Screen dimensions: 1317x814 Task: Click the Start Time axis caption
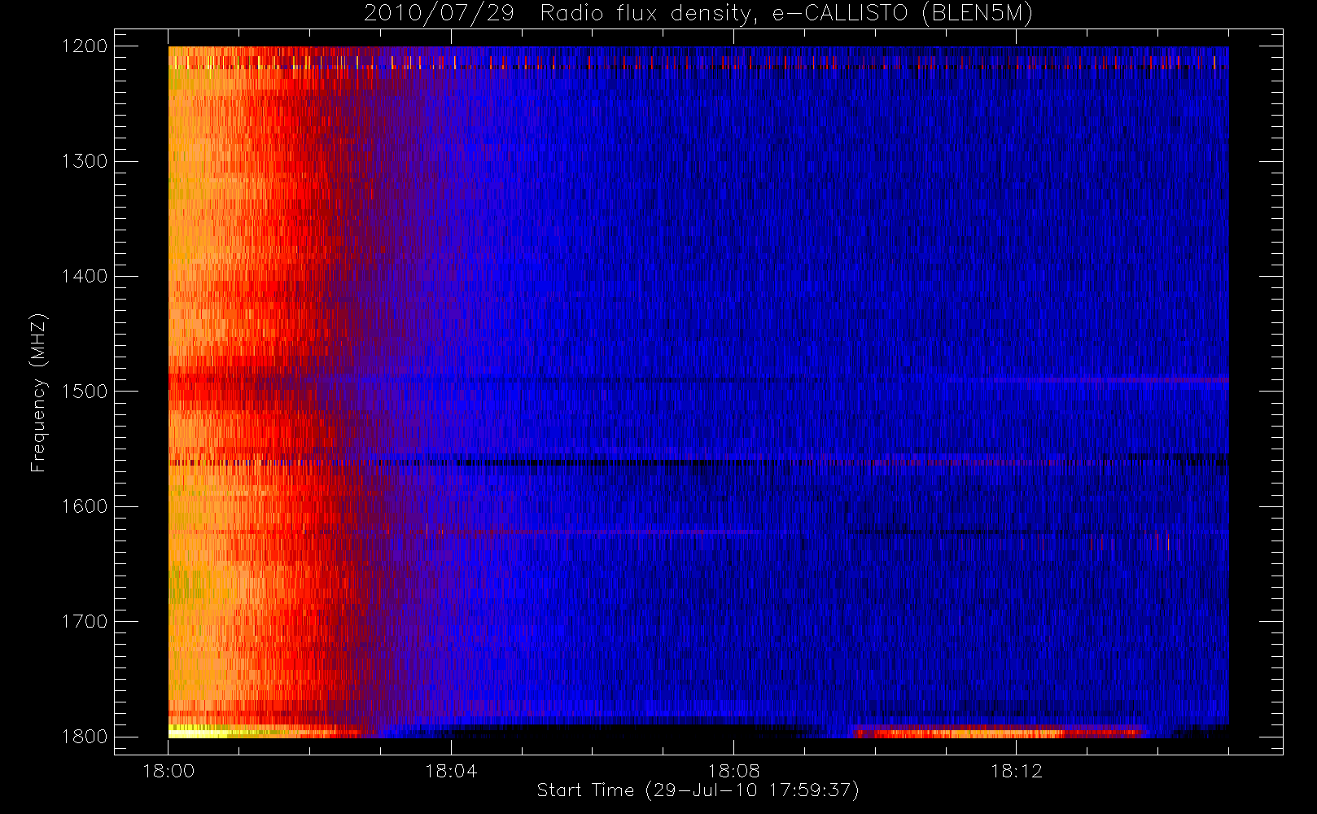point(698,790)
